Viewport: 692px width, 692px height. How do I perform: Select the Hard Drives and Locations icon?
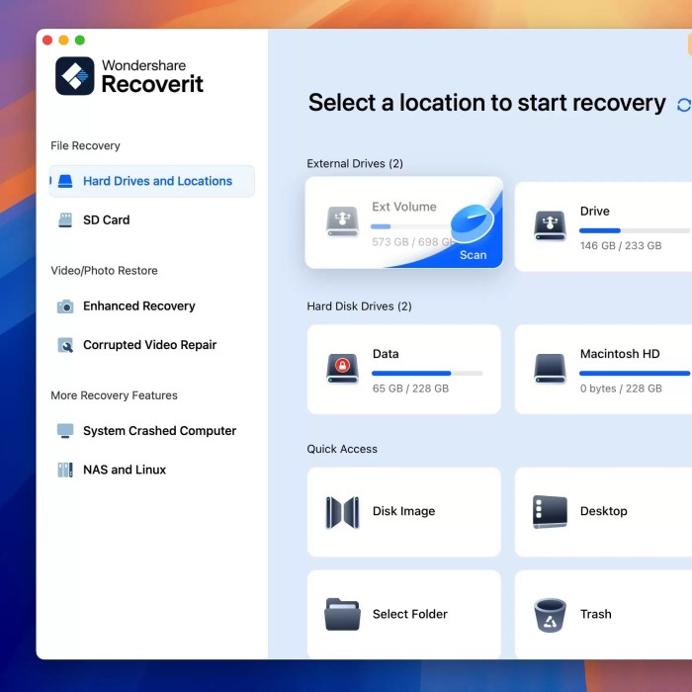click(65, 181)
